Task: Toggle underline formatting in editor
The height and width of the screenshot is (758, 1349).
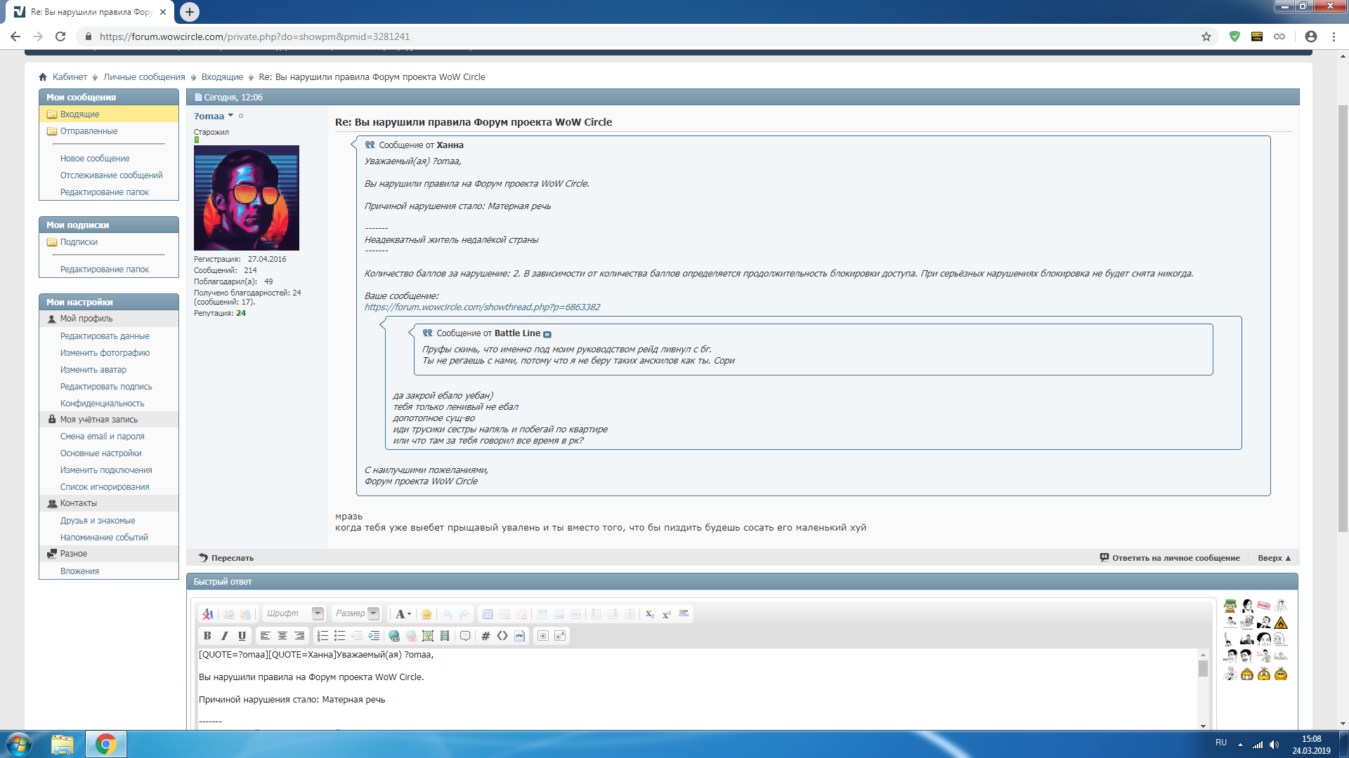Action: pos(242,636)
